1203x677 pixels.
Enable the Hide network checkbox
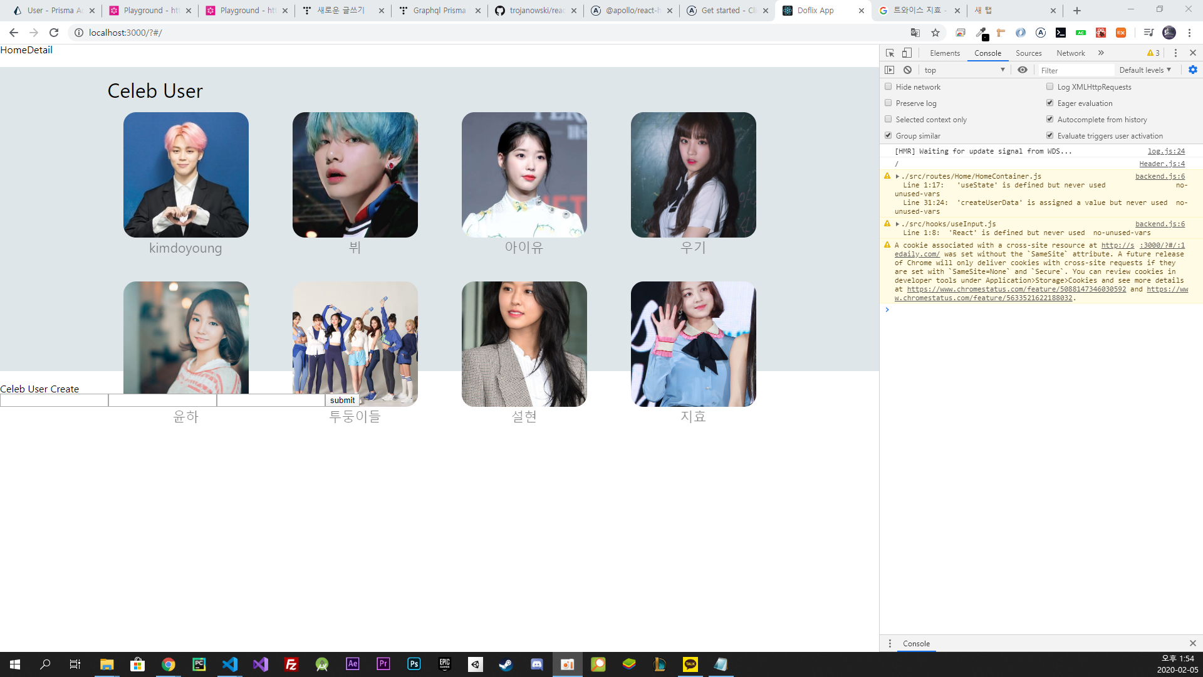[888, 87]
